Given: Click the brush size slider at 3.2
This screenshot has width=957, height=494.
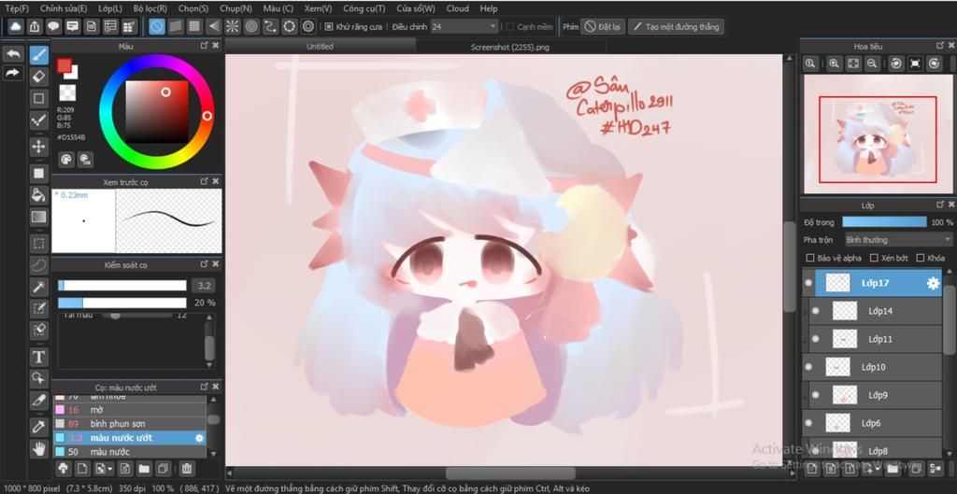Looking at the screenshot, I should 122,286.
